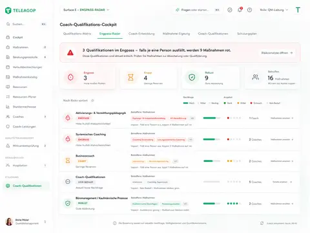The height and width of the screenshot is (233, 310).
Task: Expand the Anna Meier user menu chevron
Action: click(45, 221)
